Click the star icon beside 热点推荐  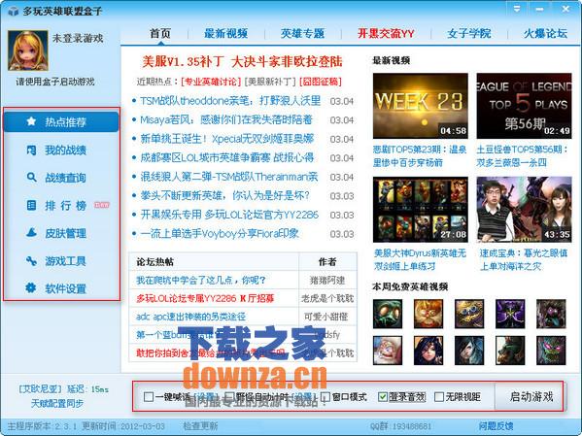pos(31,121)
